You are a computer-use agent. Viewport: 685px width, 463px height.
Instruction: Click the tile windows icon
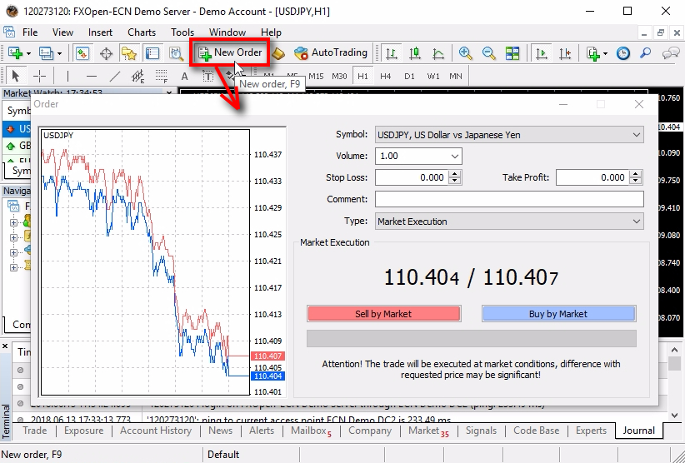[x=512, y=52]
